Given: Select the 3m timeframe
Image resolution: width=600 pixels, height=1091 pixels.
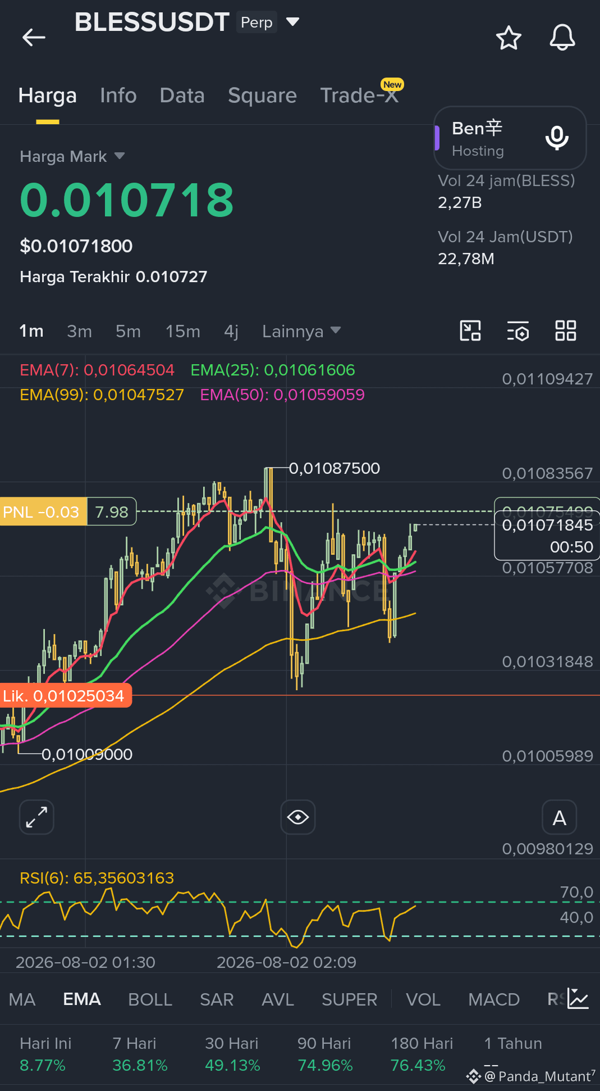Looking at the screenshot, I should (79, 331).
